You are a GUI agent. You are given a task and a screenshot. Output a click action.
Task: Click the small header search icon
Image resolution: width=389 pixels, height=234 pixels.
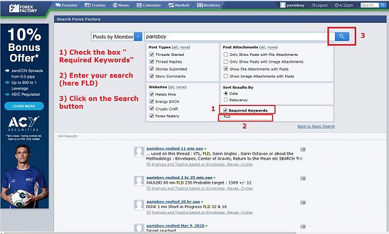382,5
